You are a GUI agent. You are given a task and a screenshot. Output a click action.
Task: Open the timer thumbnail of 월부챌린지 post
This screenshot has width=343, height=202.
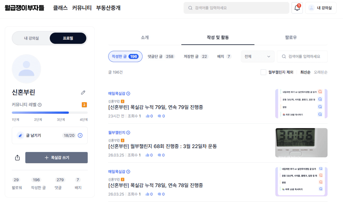[301, 143]
